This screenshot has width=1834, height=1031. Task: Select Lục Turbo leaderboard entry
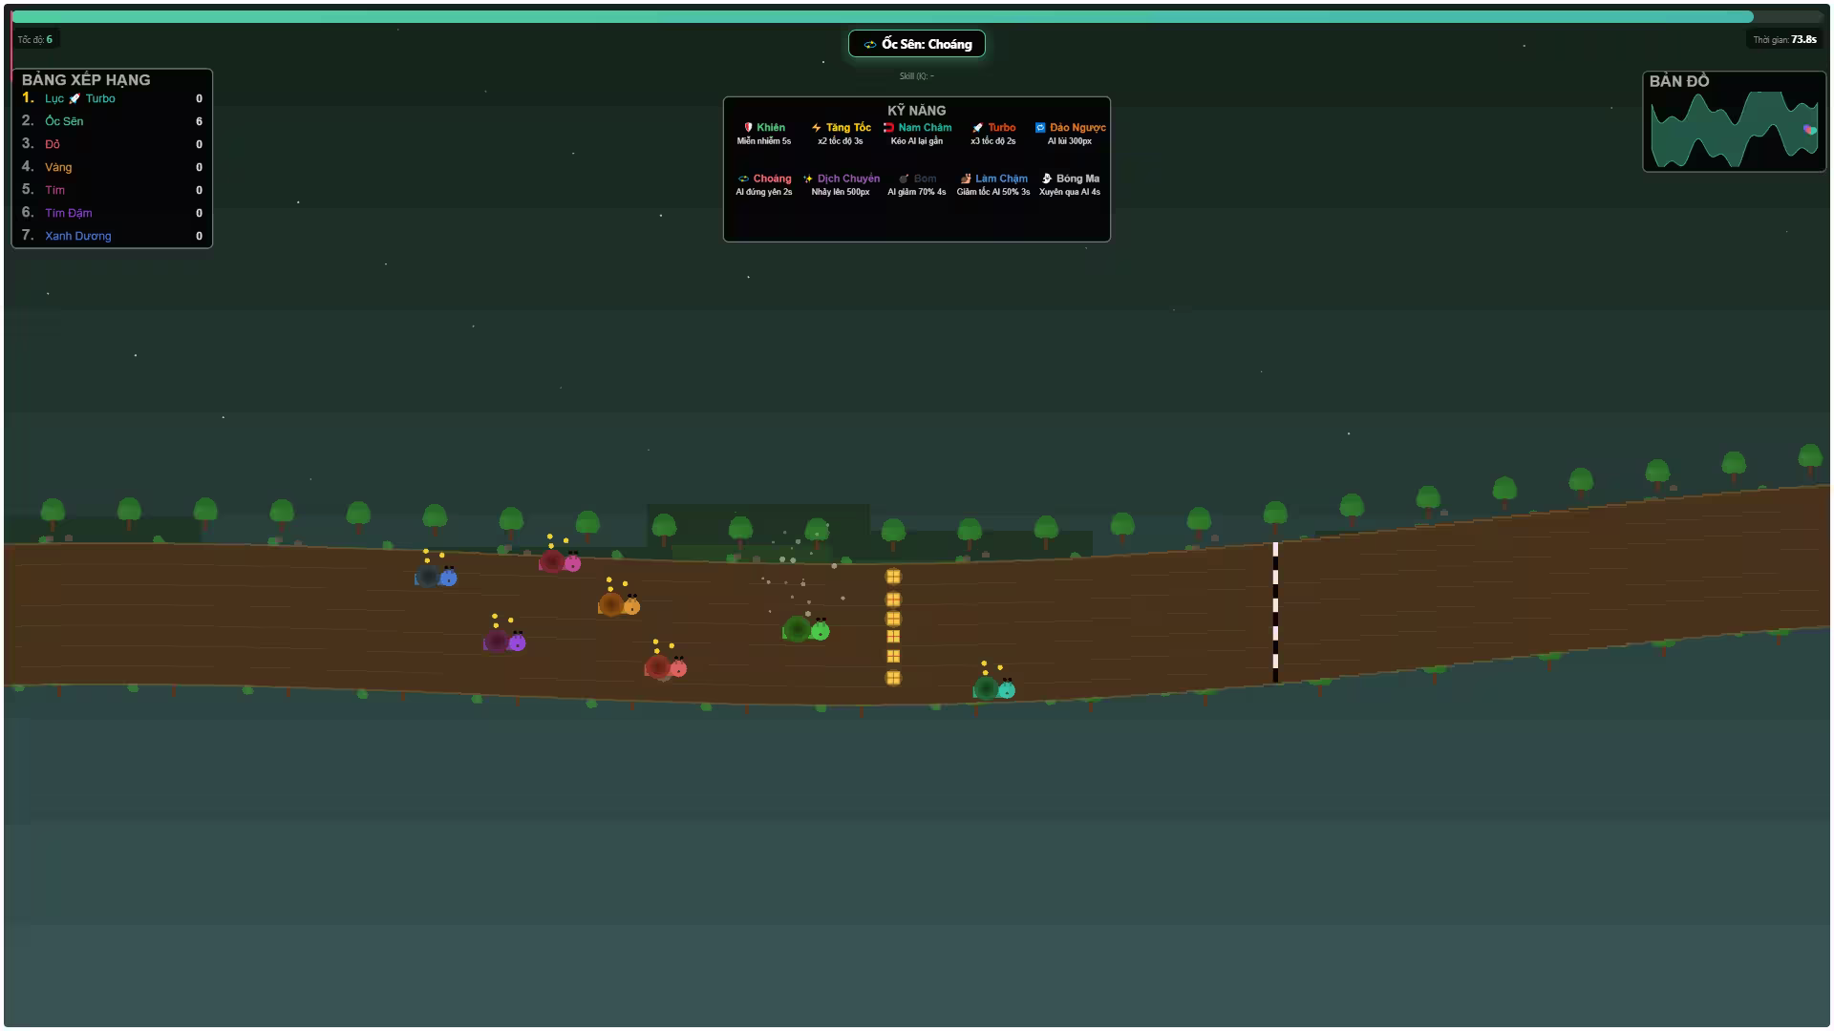point(79,98)
